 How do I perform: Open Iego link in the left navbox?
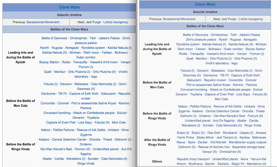[94, 77]
